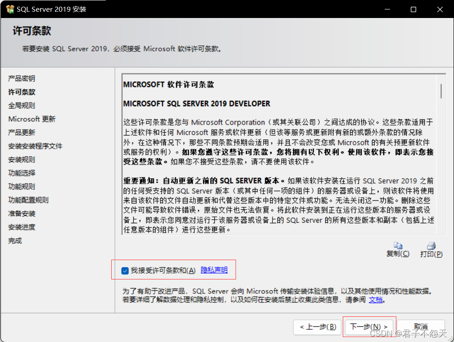Click the 下一步(N) next button
The height and width of the screenshot is (342, 454).
(369, 327)
